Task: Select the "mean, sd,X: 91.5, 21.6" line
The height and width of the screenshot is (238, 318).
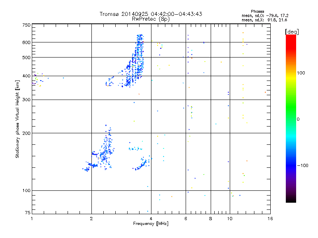Action: click(x=264, y=20)
